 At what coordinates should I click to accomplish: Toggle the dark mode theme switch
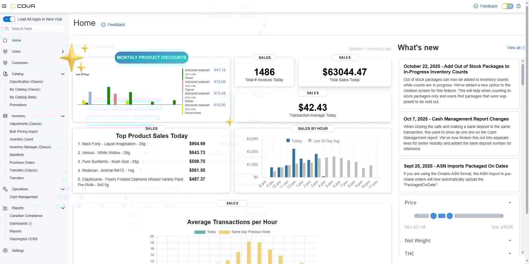pos(507,6)
